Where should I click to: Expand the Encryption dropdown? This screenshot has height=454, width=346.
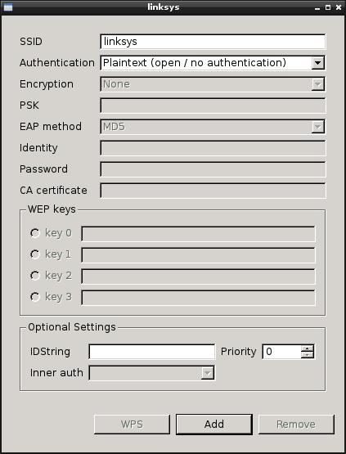213,84
